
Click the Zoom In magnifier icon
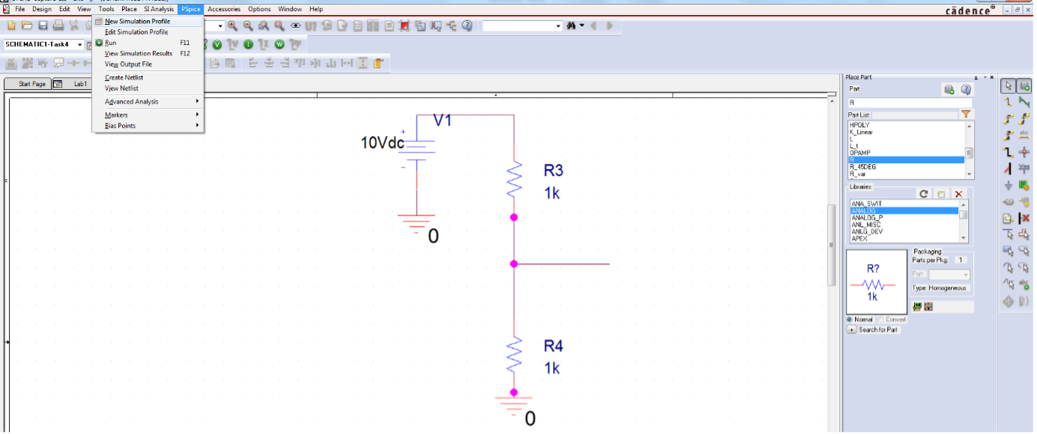(x=232, y=25)
